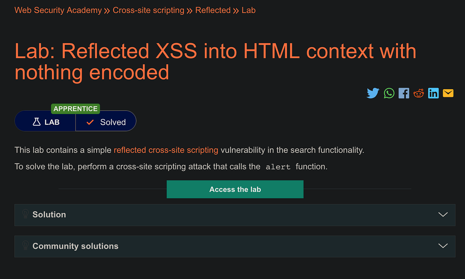Share the lab via email
Image resolution: width=465 pixels, height=279 pixels.
(x=448, y=93)
